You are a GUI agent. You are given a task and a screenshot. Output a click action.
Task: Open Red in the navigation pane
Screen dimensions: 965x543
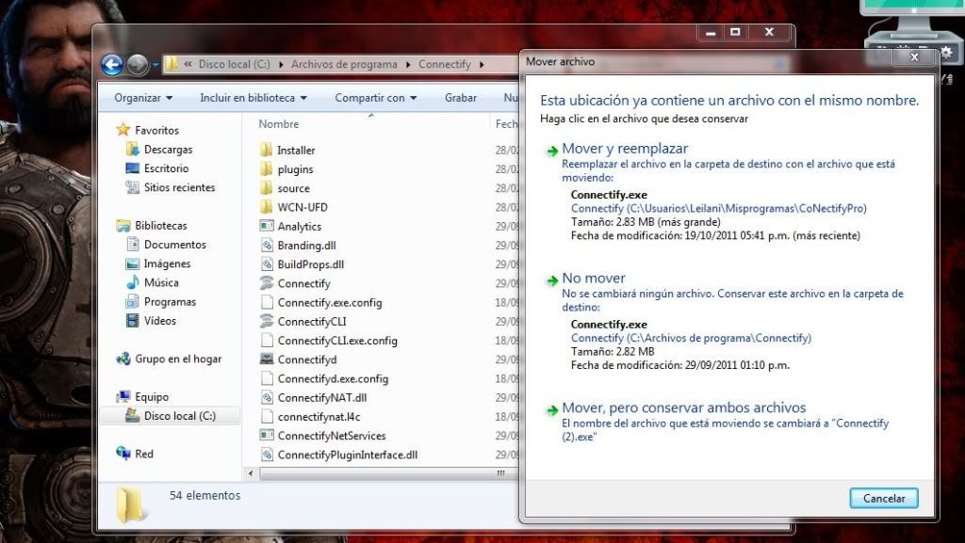tap(144, 454)
